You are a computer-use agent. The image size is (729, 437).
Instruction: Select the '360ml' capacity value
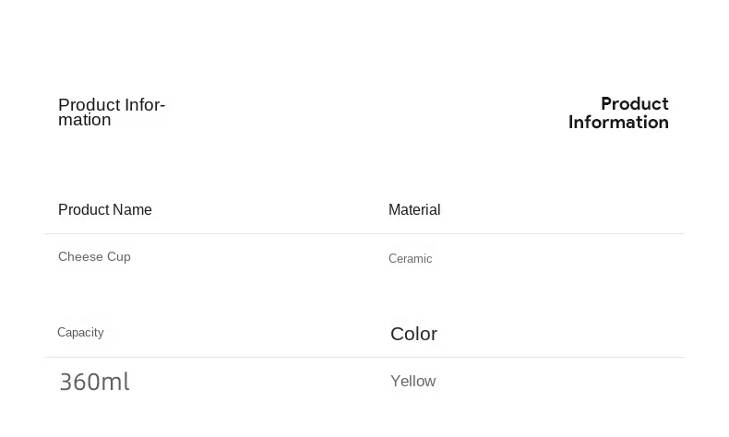click(94, 382)
